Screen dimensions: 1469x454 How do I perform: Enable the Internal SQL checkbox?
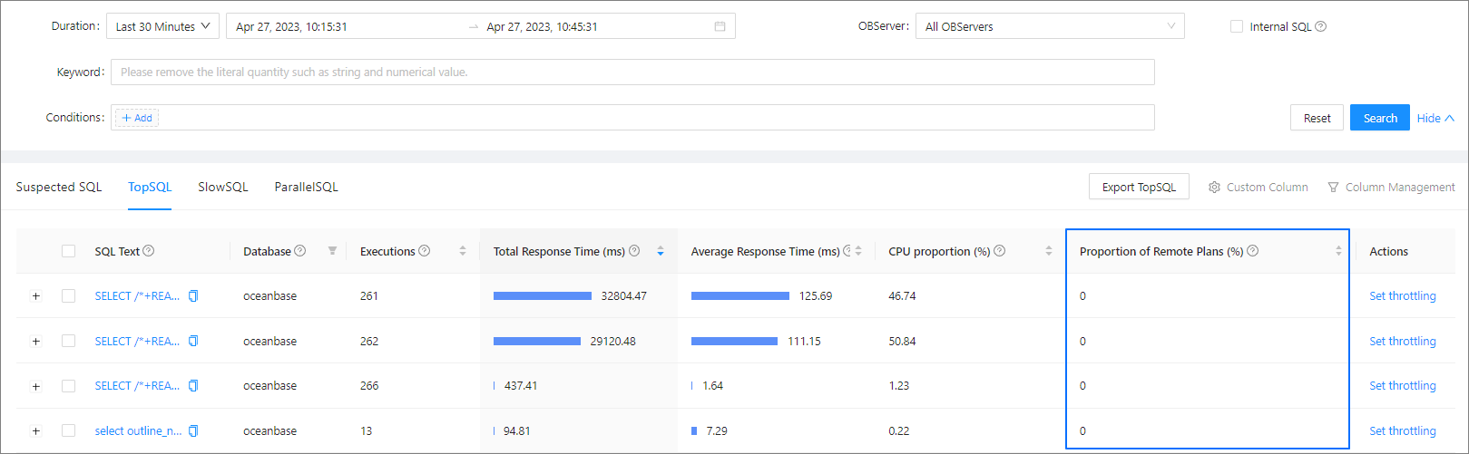pos(1236,26)
